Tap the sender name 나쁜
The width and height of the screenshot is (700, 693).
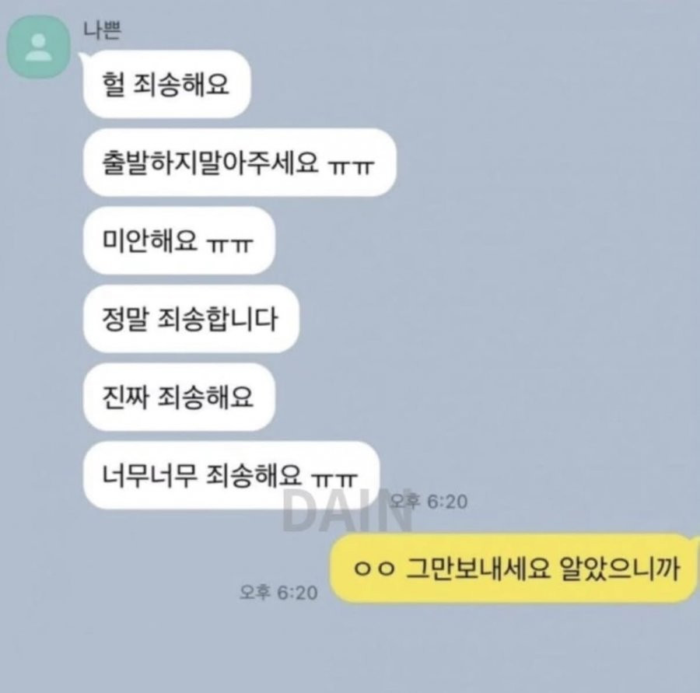point(102,30)
